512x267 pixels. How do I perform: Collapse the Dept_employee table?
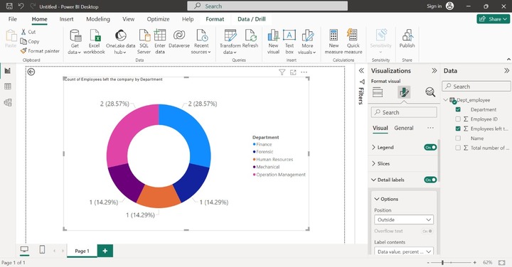pyautogui.click(x=446, y=99)
